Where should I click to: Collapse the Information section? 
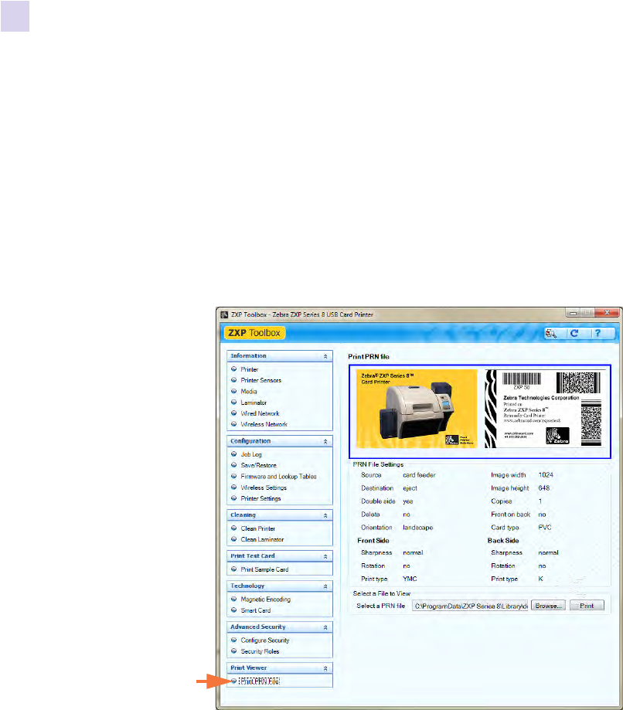[325, 357]
